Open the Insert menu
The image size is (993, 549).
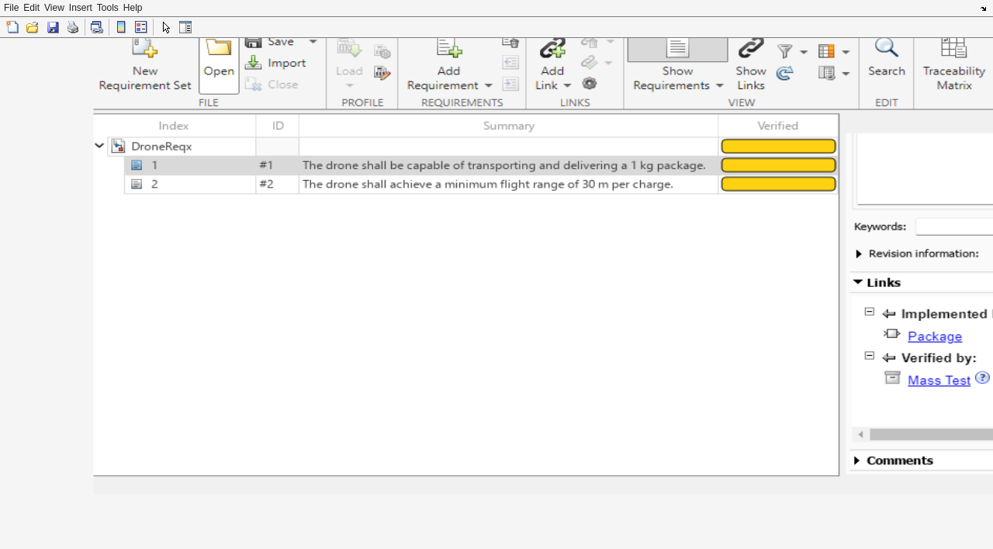[80, 8]
